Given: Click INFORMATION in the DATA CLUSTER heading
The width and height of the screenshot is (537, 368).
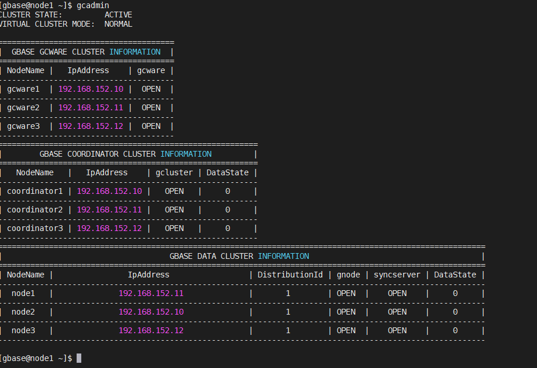Looking at the screenshot, I should point(283,256).
